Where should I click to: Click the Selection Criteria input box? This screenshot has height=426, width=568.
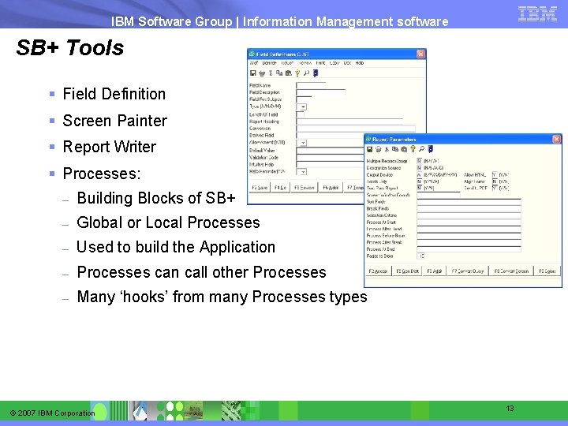pos(469,215)
